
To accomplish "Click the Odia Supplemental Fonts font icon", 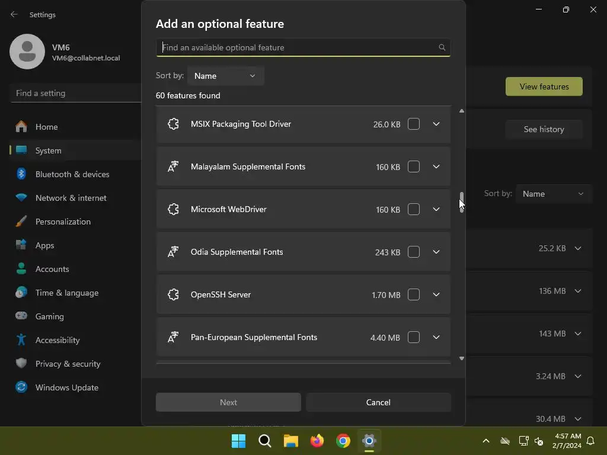I will [x=173, y=252].
